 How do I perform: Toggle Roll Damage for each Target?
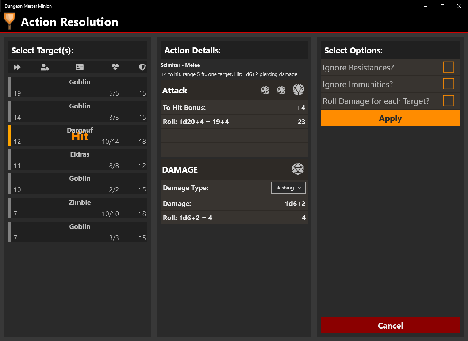pos(448,101)
